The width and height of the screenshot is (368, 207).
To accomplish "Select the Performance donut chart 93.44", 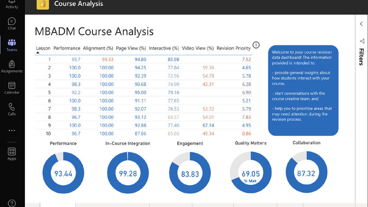I will 63,173.
